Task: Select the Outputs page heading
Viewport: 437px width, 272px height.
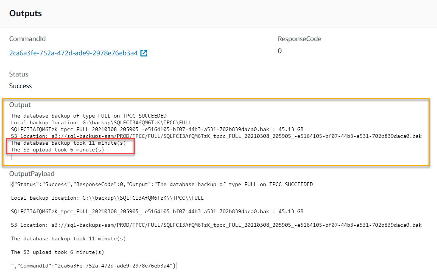Action: [25, 13]
